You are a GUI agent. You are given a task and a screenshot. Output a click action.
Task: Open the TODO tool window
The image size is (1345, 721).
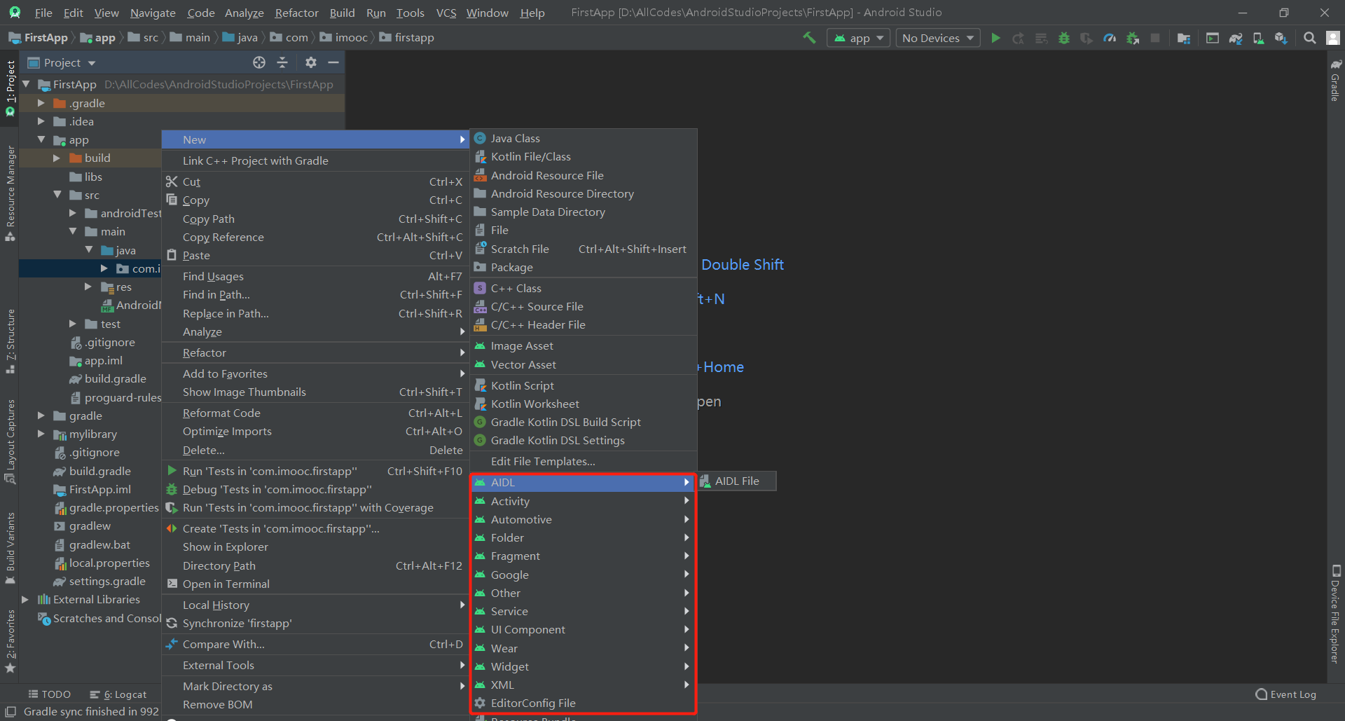click(49, 694)
